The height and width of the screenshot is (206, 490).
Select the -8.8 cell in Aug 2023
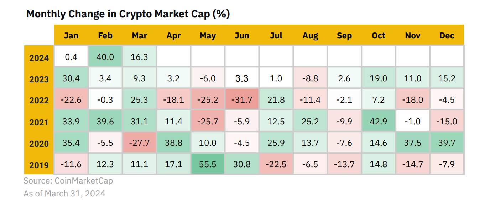(310, 78)
